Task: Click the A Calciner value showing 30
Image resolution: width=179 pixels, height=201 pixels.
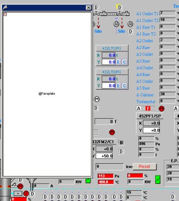Action: 168,95
